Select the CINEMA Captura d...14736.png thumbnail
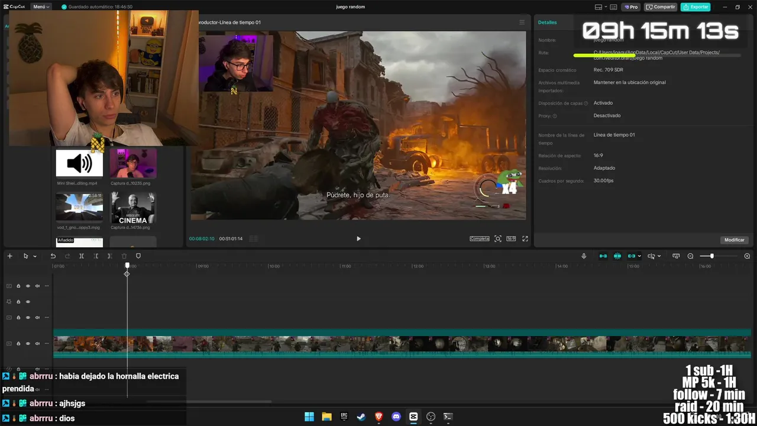Image resolution: width=757 pixels, height=426 pixels. tap(133, 206)
